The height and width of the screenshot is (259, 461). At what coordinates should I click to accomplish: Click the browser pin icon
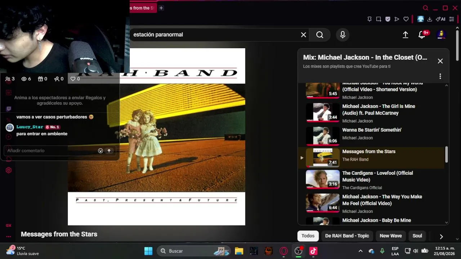pos(370,19)
